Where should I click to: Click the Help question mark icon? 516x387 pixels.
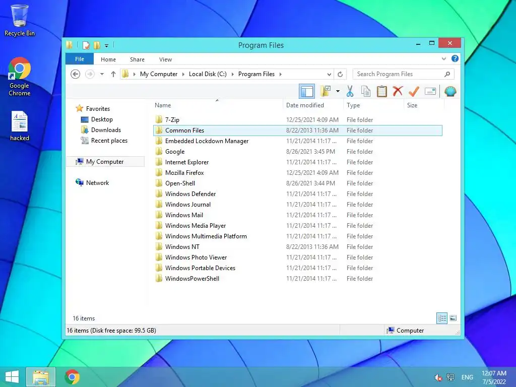(x=455, y=58)
